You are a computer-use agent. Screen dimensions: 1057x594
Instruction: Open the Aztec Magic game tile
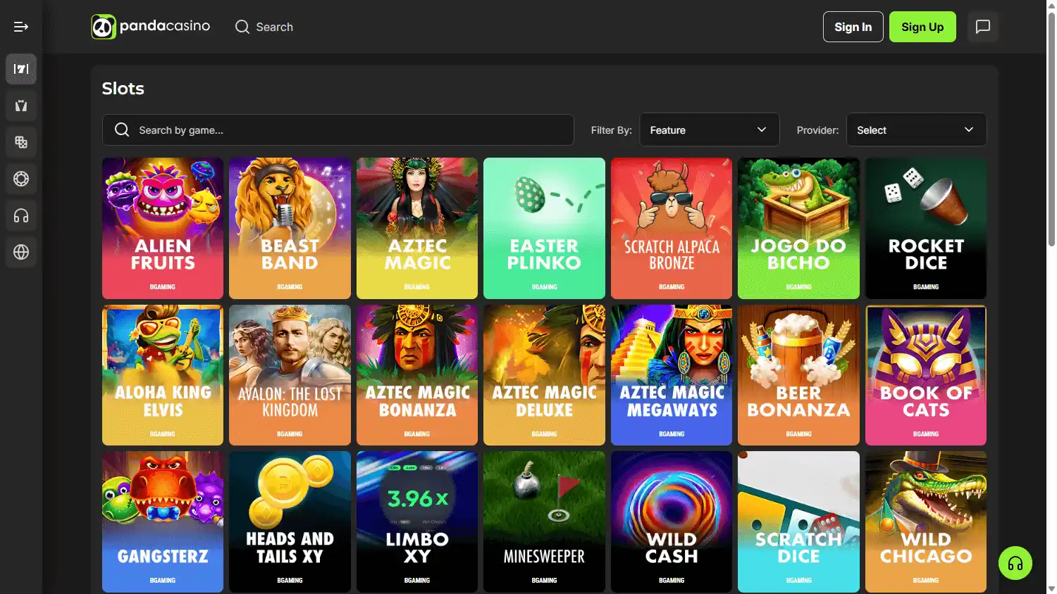click(417, 228)
